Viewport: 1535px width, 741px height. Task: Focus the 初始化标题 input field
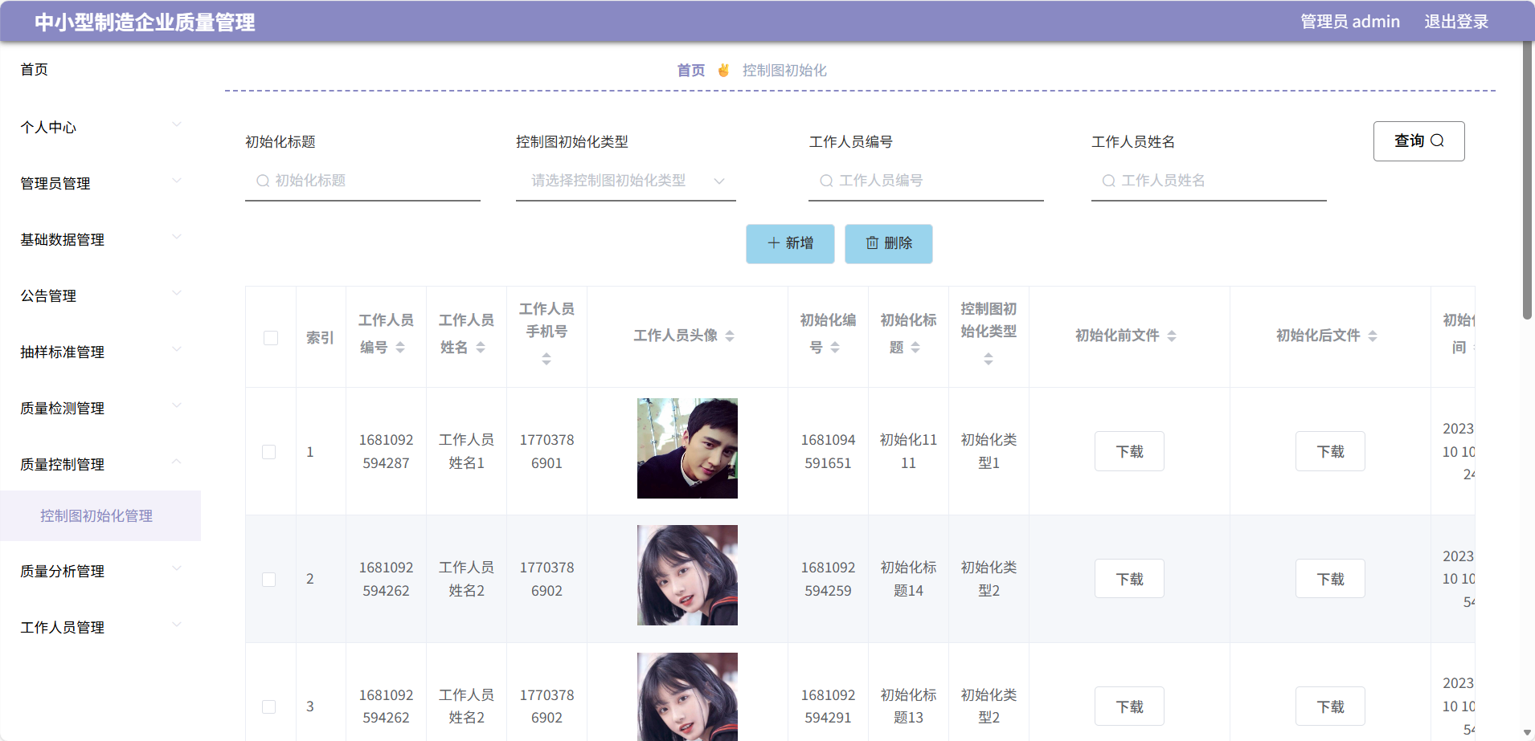pos(362,181)
